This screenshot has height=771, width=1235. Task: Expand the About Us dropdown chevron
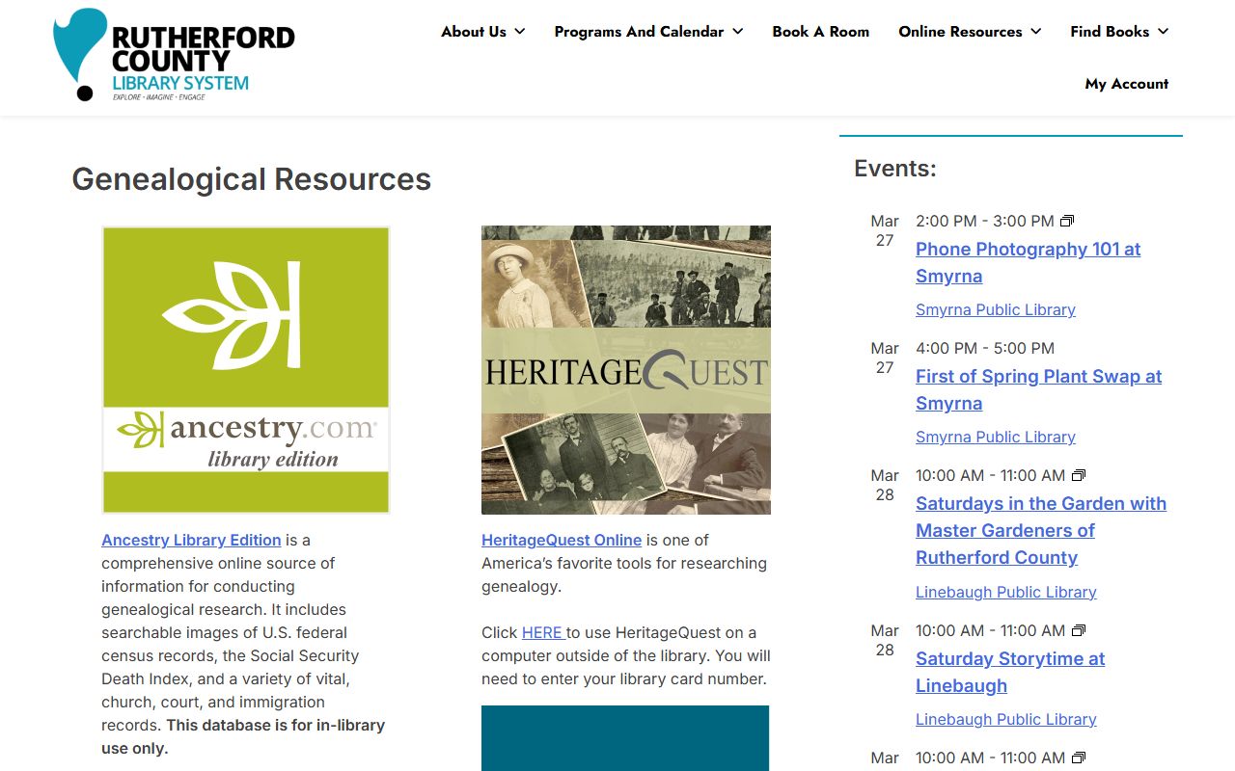[x=520, y=32]
